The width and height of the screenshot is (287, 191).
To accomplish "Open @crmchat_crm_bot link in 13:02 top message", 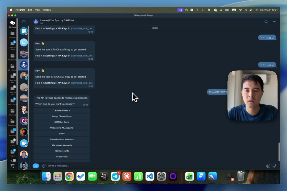I will [82, 55].
